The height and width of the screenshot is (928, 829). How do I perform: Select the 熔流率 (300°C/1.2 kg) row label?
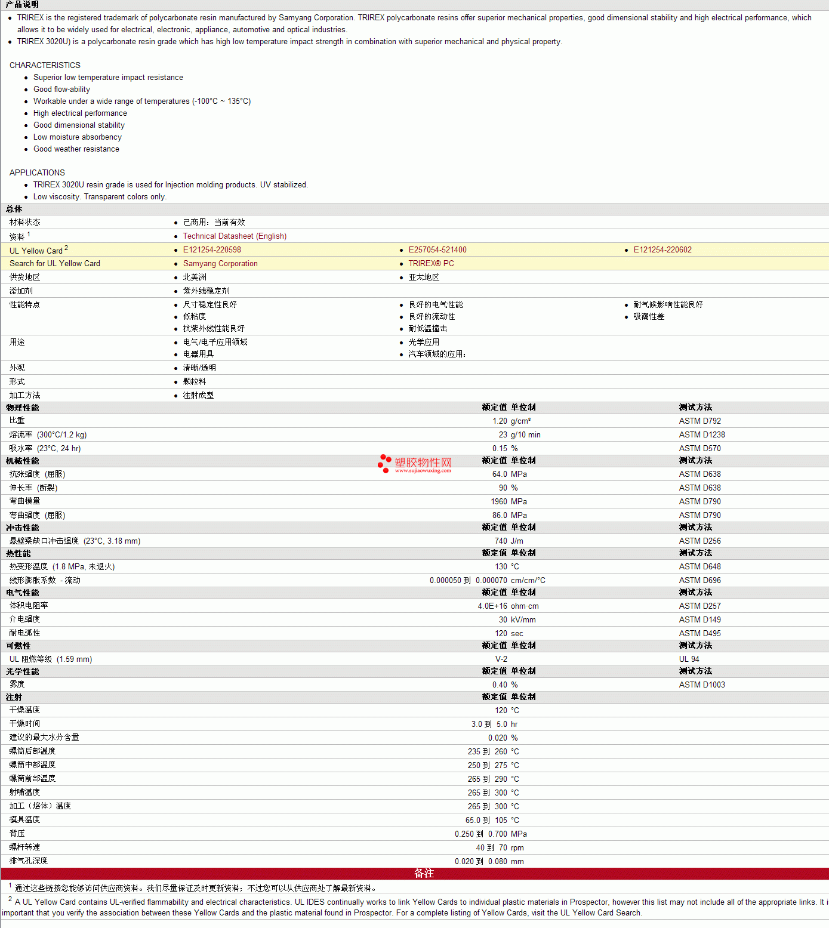48,435
